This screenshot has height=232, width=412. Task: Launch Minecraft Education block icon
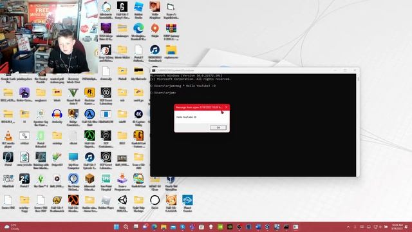(x=89, y=182)
